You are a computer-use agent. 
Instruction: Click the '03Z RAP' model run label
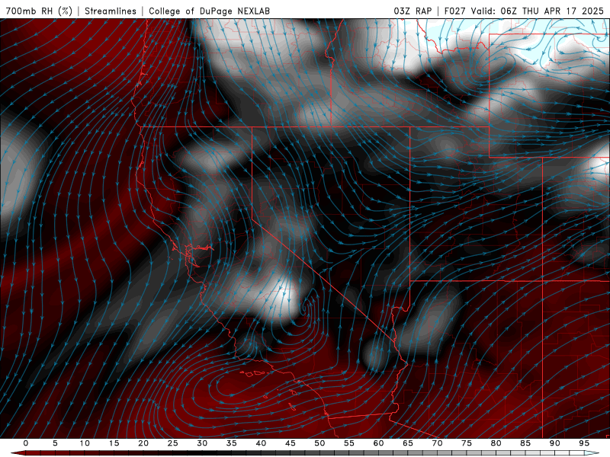point(413,11)
